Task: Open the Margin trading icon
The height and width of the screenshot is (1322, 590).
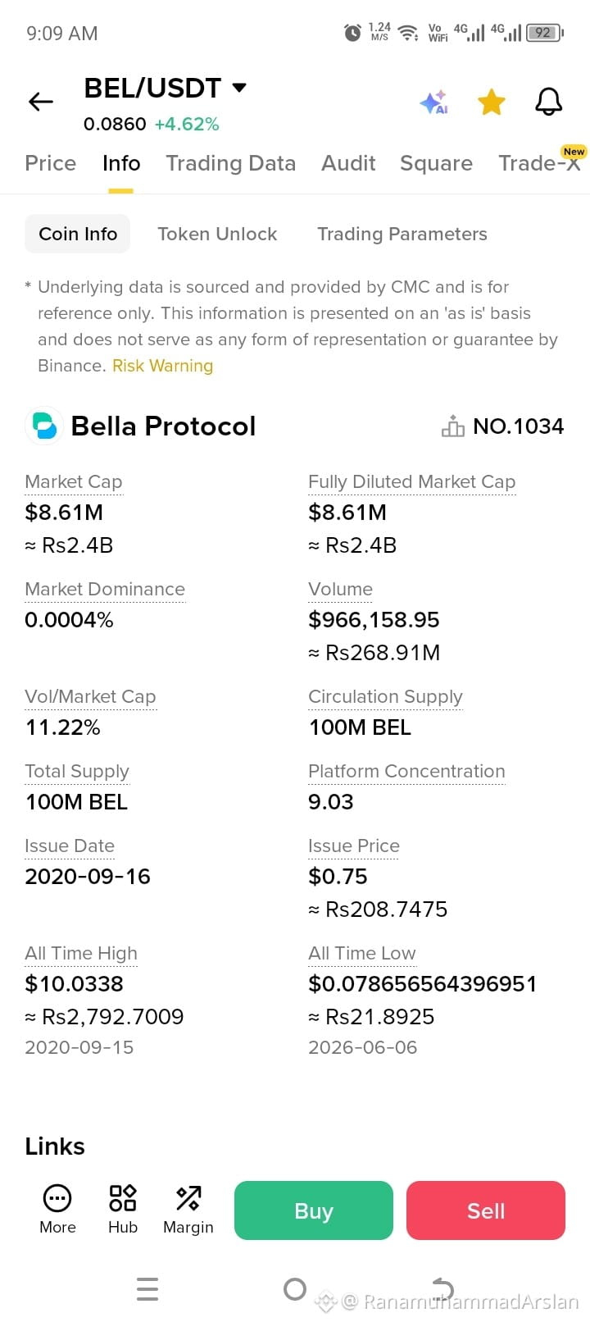Action: tap(188, 1210)
